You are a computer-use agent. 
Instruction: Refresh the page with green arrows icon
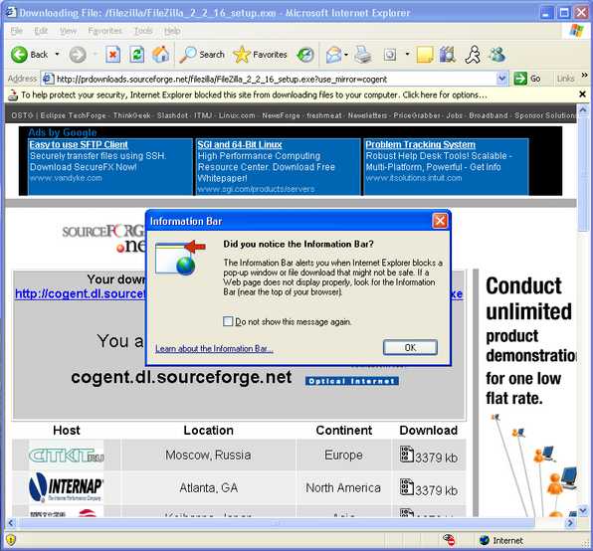point(136,55)
